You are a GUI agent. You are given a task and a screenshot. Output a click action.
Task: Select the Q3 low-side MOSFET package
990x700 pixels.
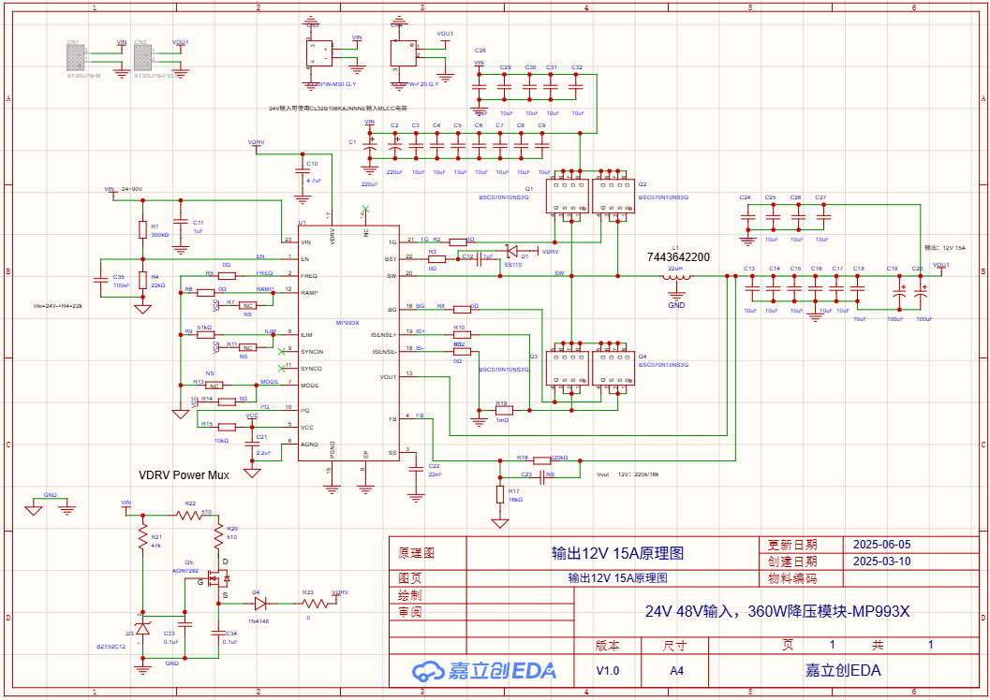tap(567, 368)
